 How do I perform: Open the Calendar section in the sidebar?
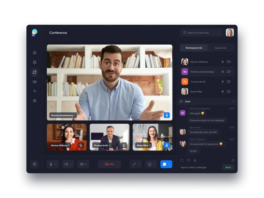(35, 62)
